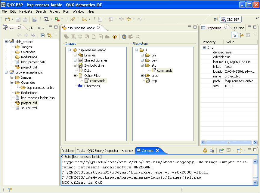Viewport: 260px width, 193px height.
Task: Collapse the etc folder in Filesystem
Action: pos(142,65)
